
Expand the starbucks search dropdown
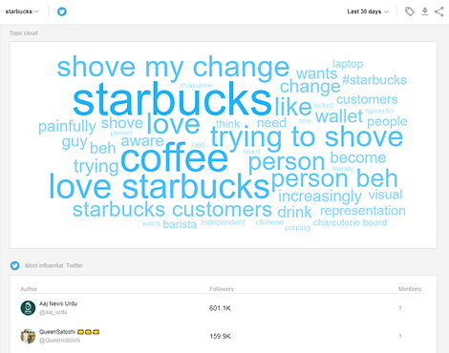click(x=22, y=11)
